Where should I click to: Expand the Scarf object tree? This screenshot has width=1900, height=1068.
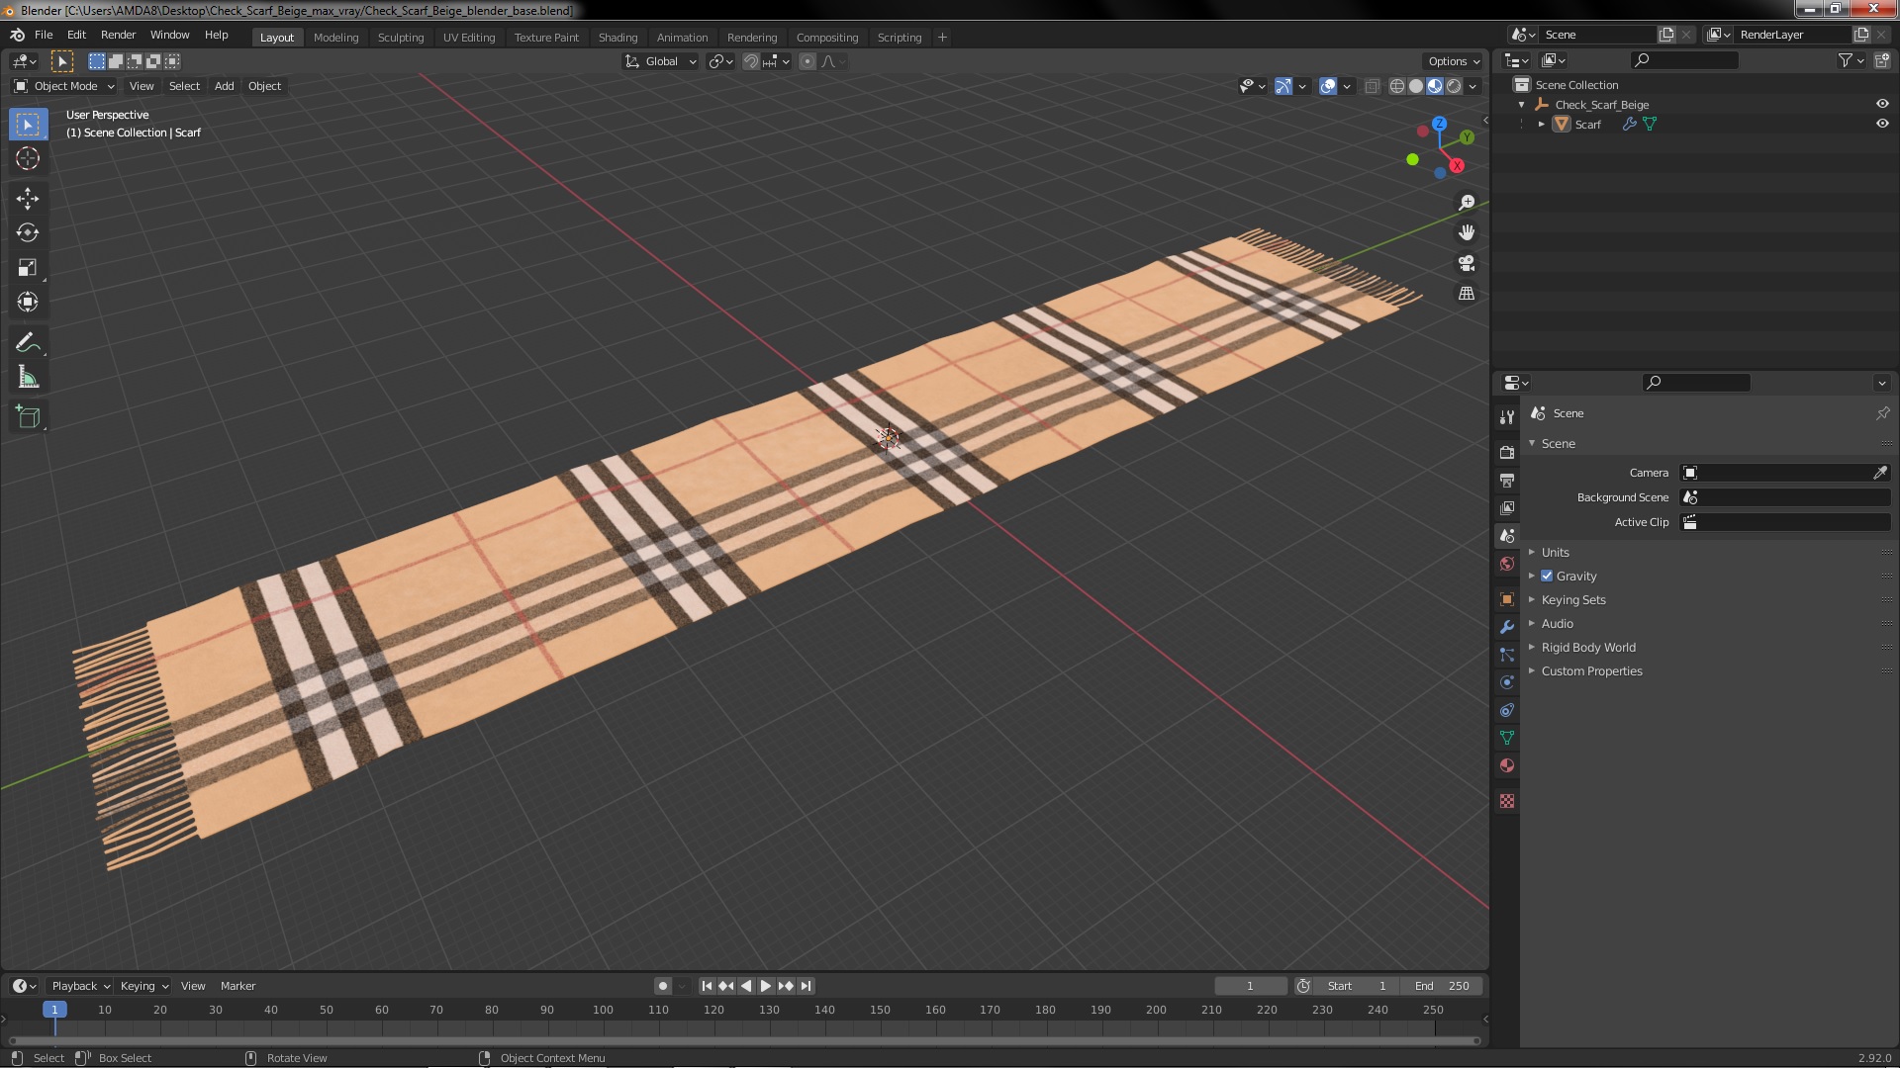pos(1542,124)
